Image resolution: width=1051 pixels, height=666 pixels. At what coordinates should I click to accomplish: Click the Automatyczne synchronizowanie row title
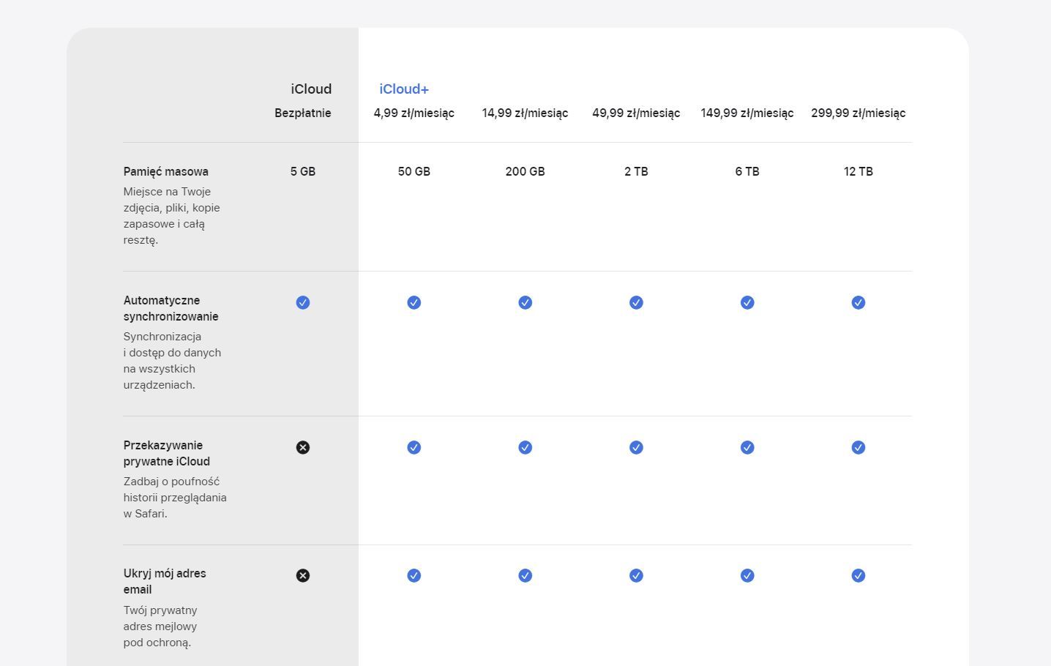click(x=171, y=308)
